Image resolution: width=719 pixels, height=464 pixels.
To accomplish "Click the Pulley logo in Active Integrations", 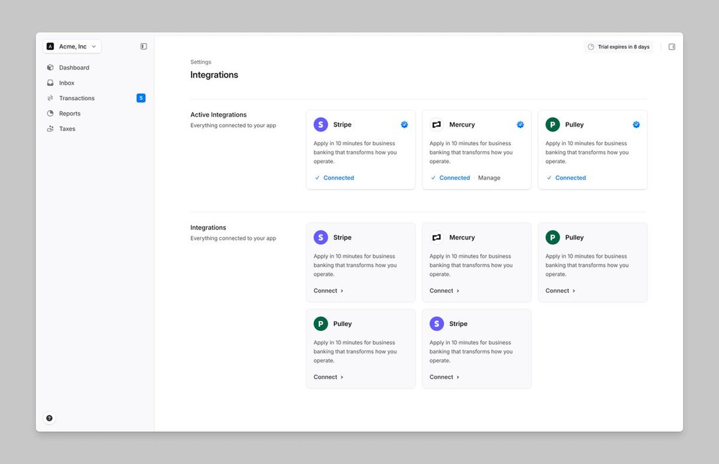I will (553, 125).
